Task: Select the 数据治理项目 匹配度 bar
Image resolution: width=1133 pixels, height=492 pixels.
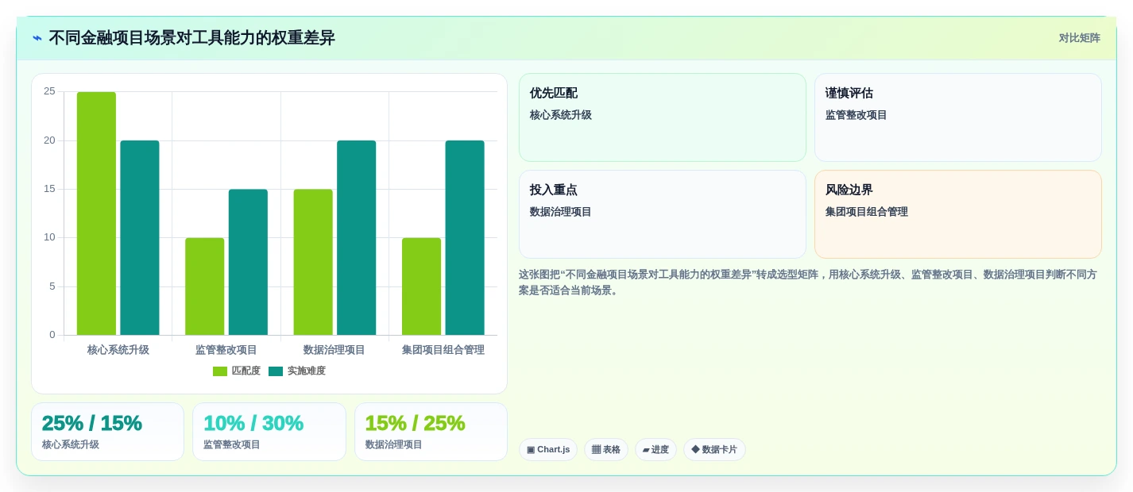Action: click(x=313, y=262)
